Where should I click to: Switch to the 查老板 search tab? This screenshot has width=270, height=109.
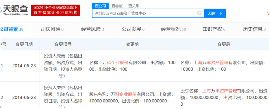117,6
